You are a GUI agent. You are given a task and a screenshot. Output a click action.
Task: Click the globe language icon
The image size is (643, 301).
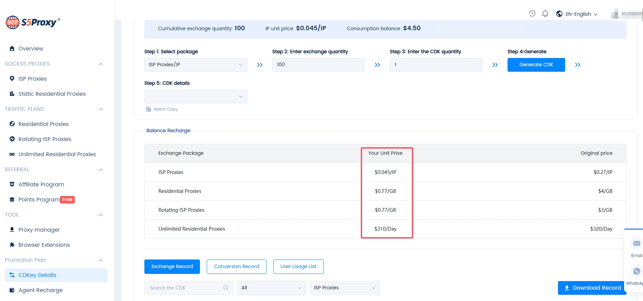pyautogui.click(x=559, y=14)
